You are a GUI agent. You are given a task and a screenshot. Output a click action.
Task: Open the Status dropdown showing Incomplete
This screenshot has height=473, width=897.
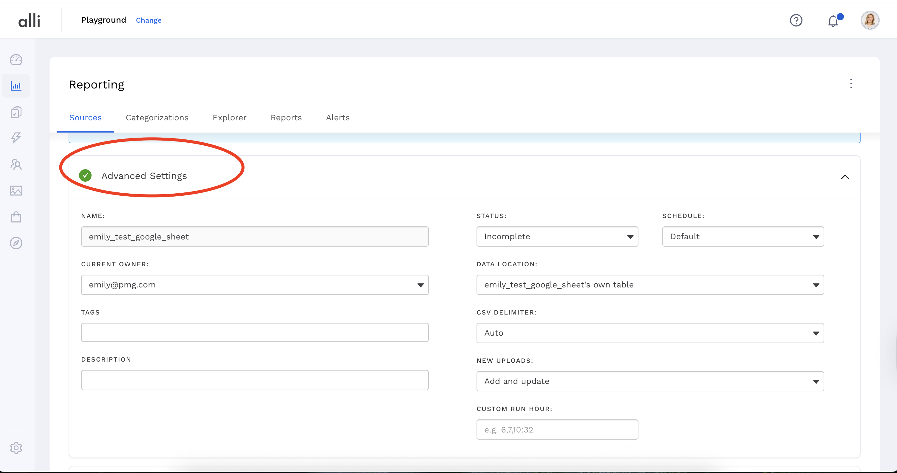click(x=557, y=236)
